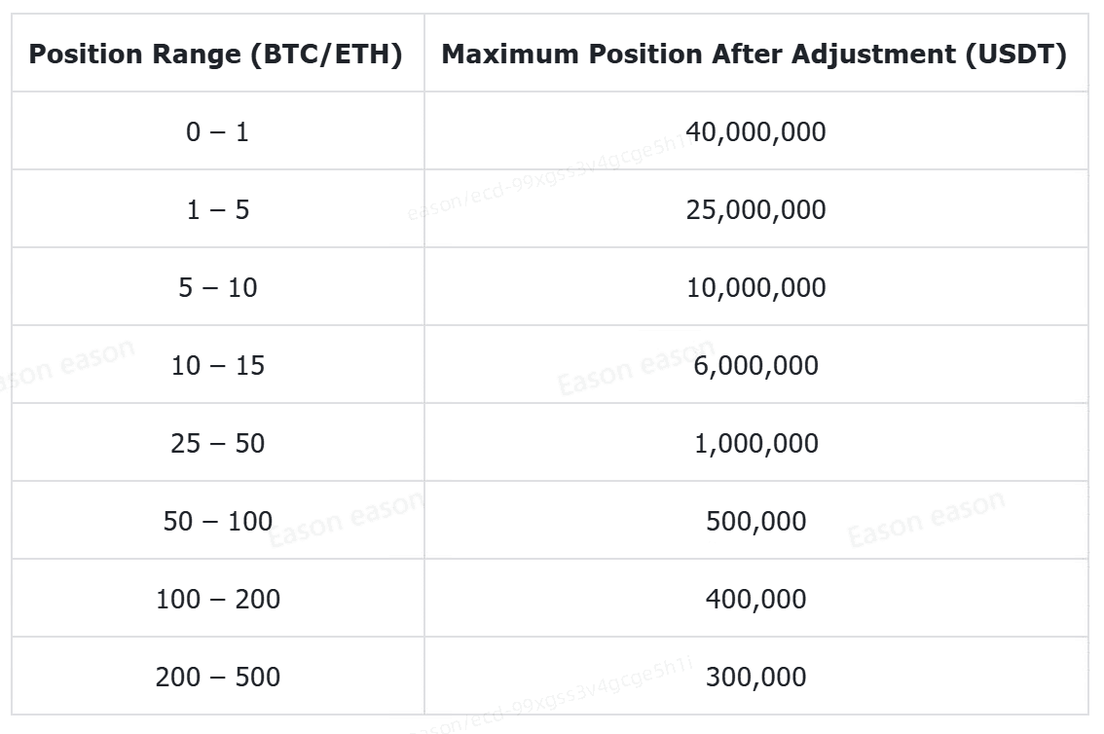The width and height of the screenshot is (1104, 734).
Task: Click the 5 – 10 position range cell
Action: tap(218, 287)
